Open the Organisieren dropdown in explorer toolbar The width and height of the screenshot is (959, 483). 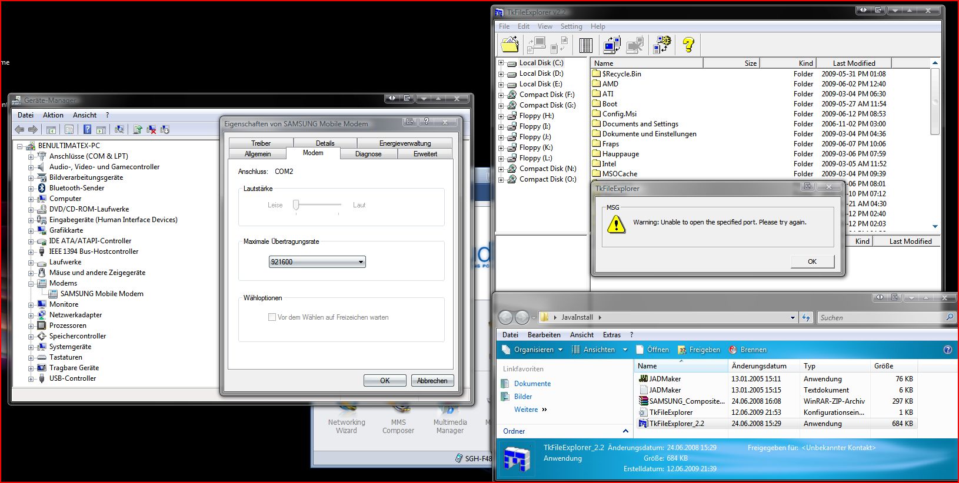click(x=532, y=350)
